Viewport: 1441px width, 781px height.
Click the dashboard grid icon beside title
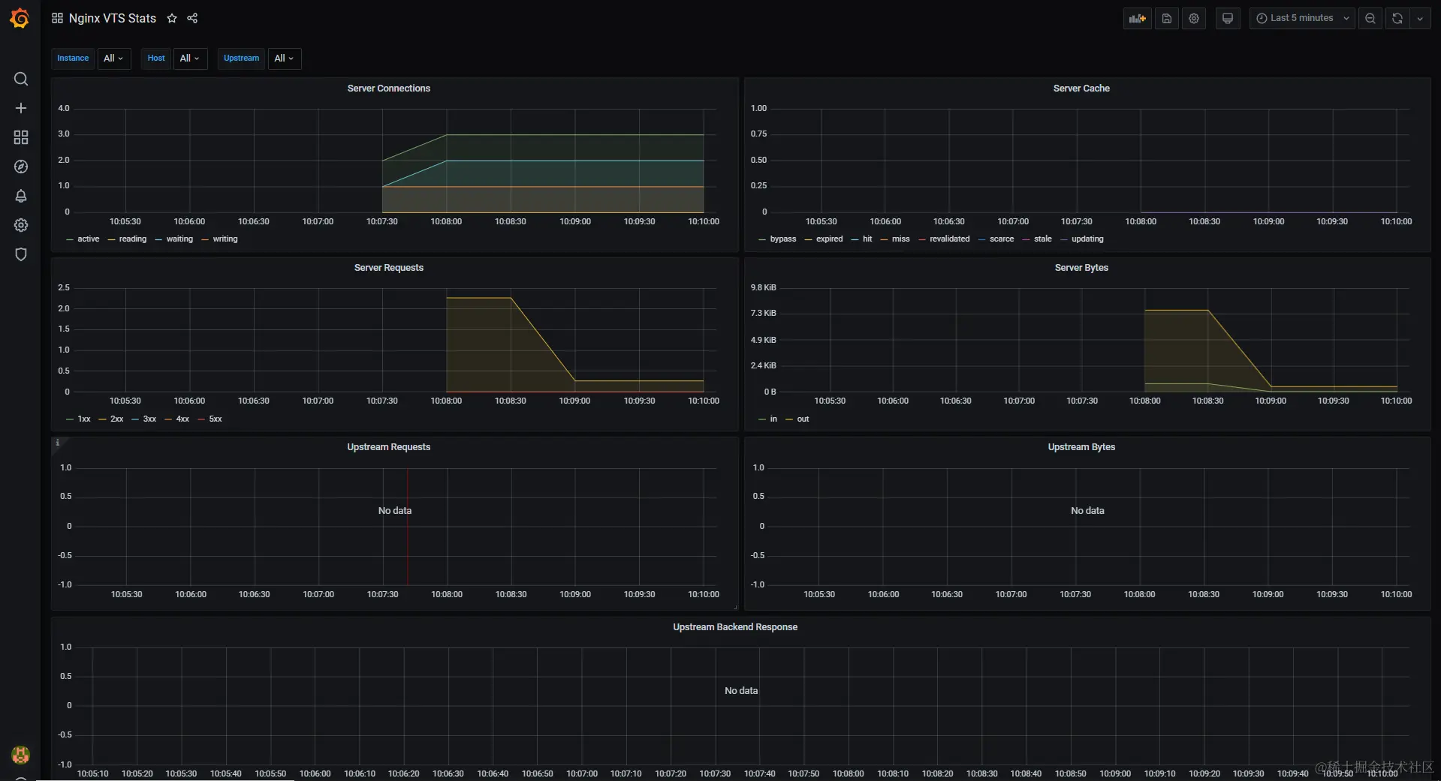pos(57,18)
